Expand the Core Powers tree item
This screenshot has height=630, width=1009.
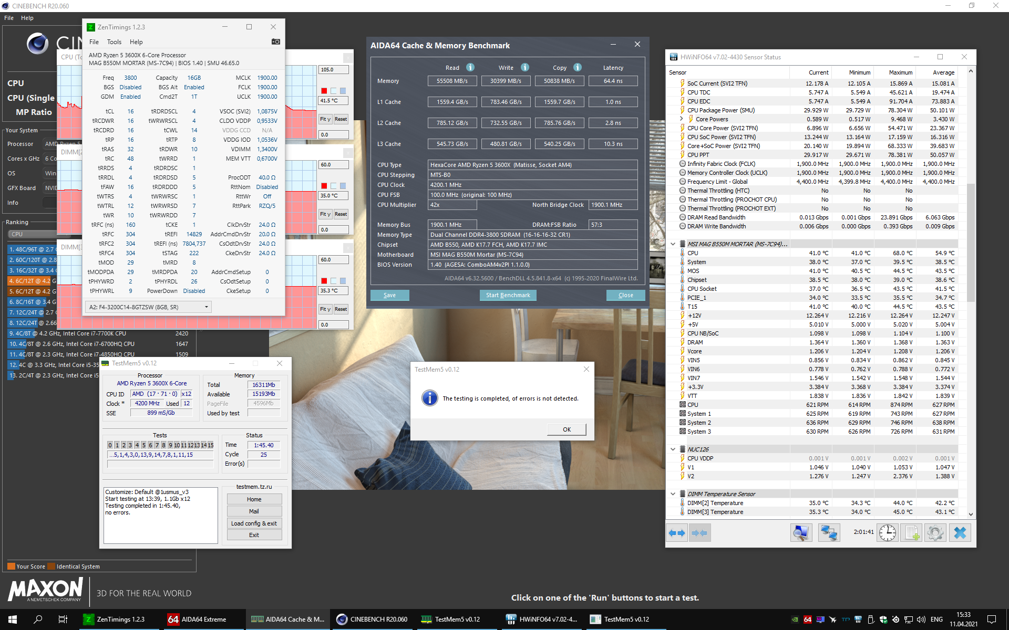click(682, 119)
